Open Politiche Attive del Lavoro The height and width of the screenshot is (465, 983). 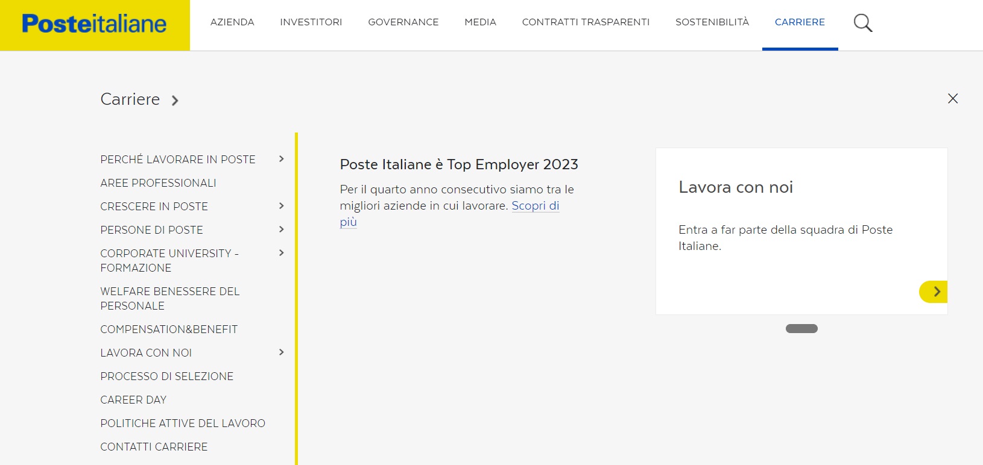coord(183,423)
